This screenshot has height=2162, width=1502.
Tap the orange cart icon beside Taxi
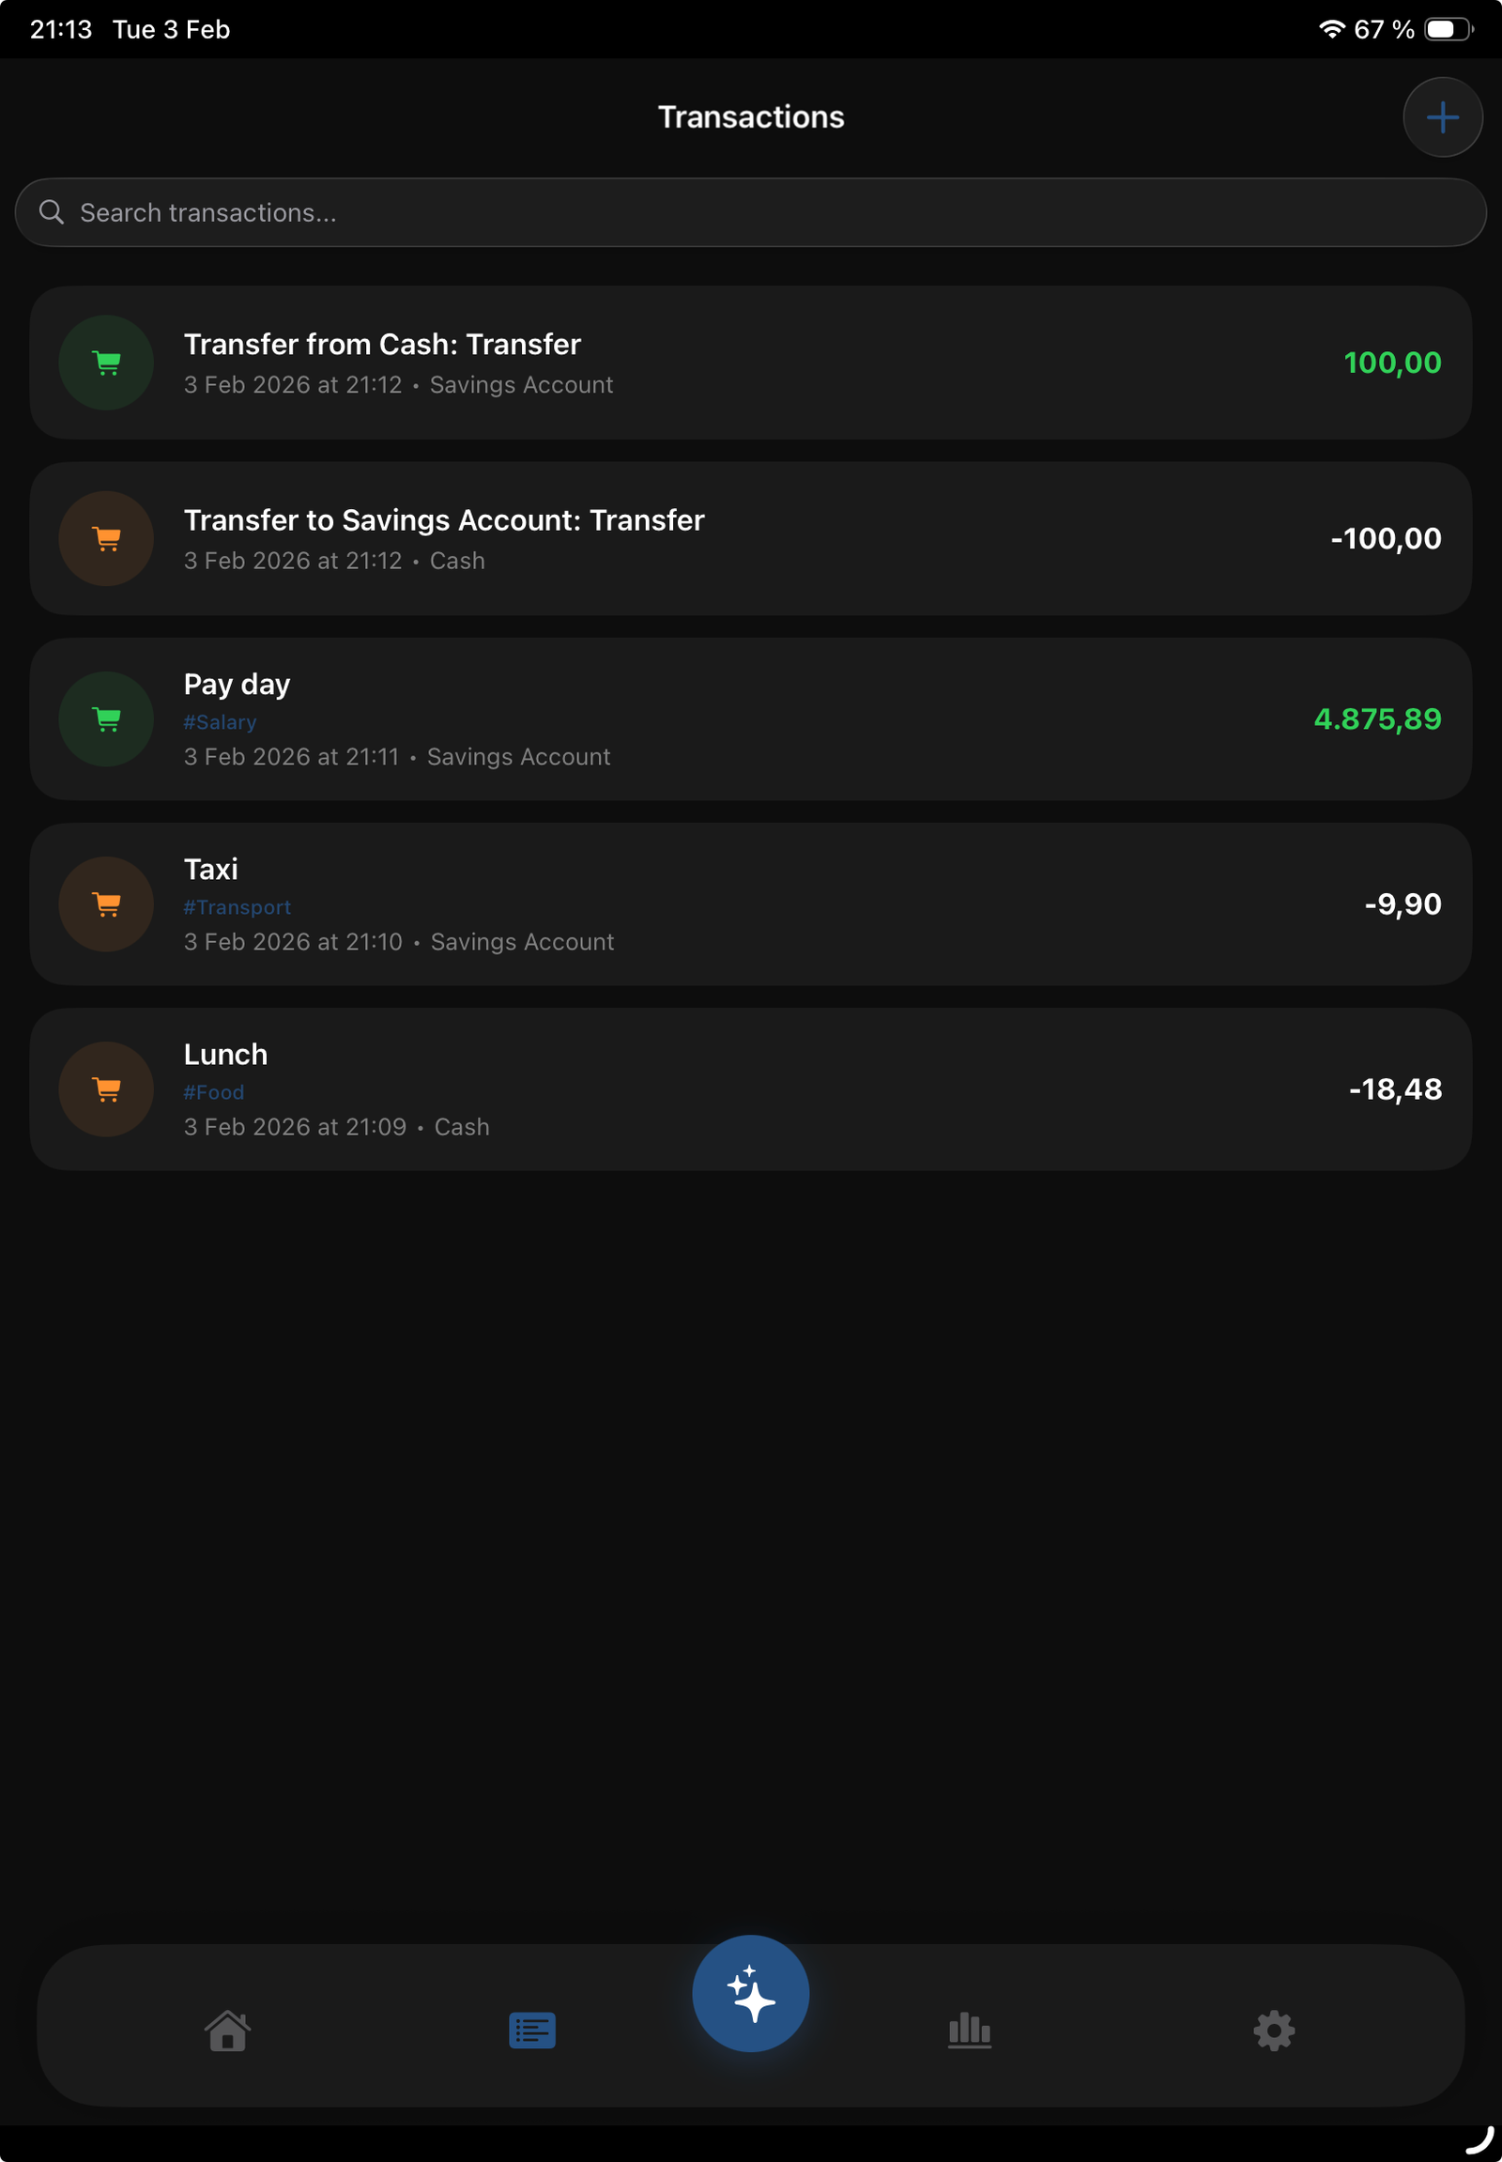(x=106, y=904)
